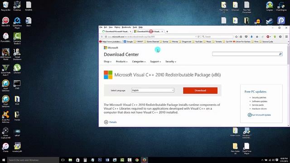Viewport: 290px width, 163px height.
Task: Open the Game Channel bookmark folder
Action: (151, 42)
